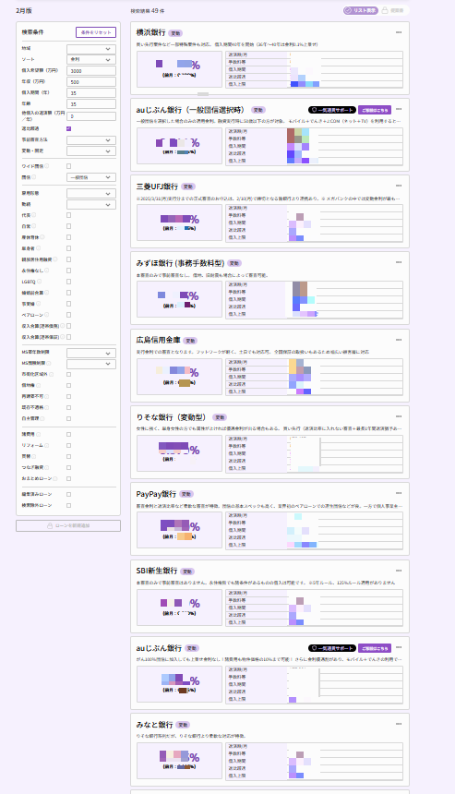The image size is (455, 794).
Task: Click the info icon next to つなぎ融資
Action: click(46, 467)
